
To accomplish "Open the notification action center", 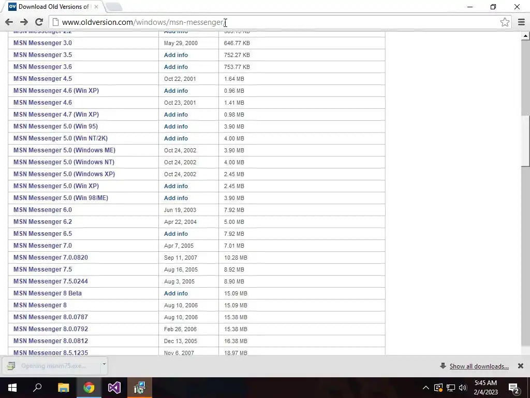I will pos(513,388).
